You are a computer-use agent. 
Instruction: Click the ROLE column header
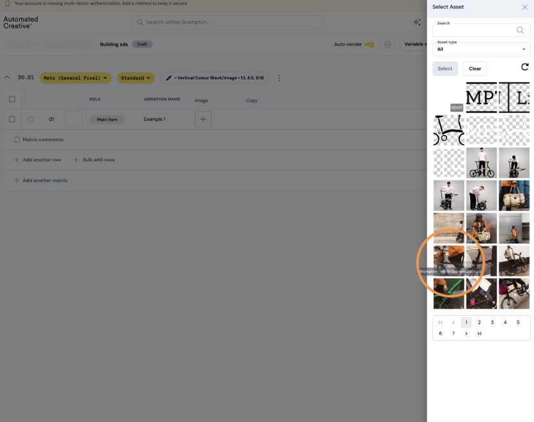tap(95, 99)
